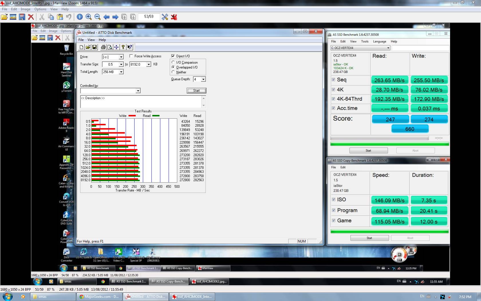Open IrfanView File menu
481x301 pixels.
pyautogui.click(x=5, y=9)
